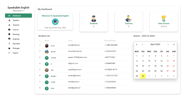The image size is (186, 99).
Task: Click phone number +1 (888) 888-8888
Action: pyautogui.click(x=111, y=45)
